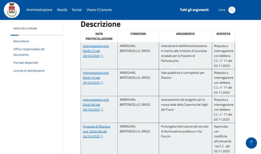261x154 pixels.
Task: Open the Amministrazione menu
Action: (40, 10)
